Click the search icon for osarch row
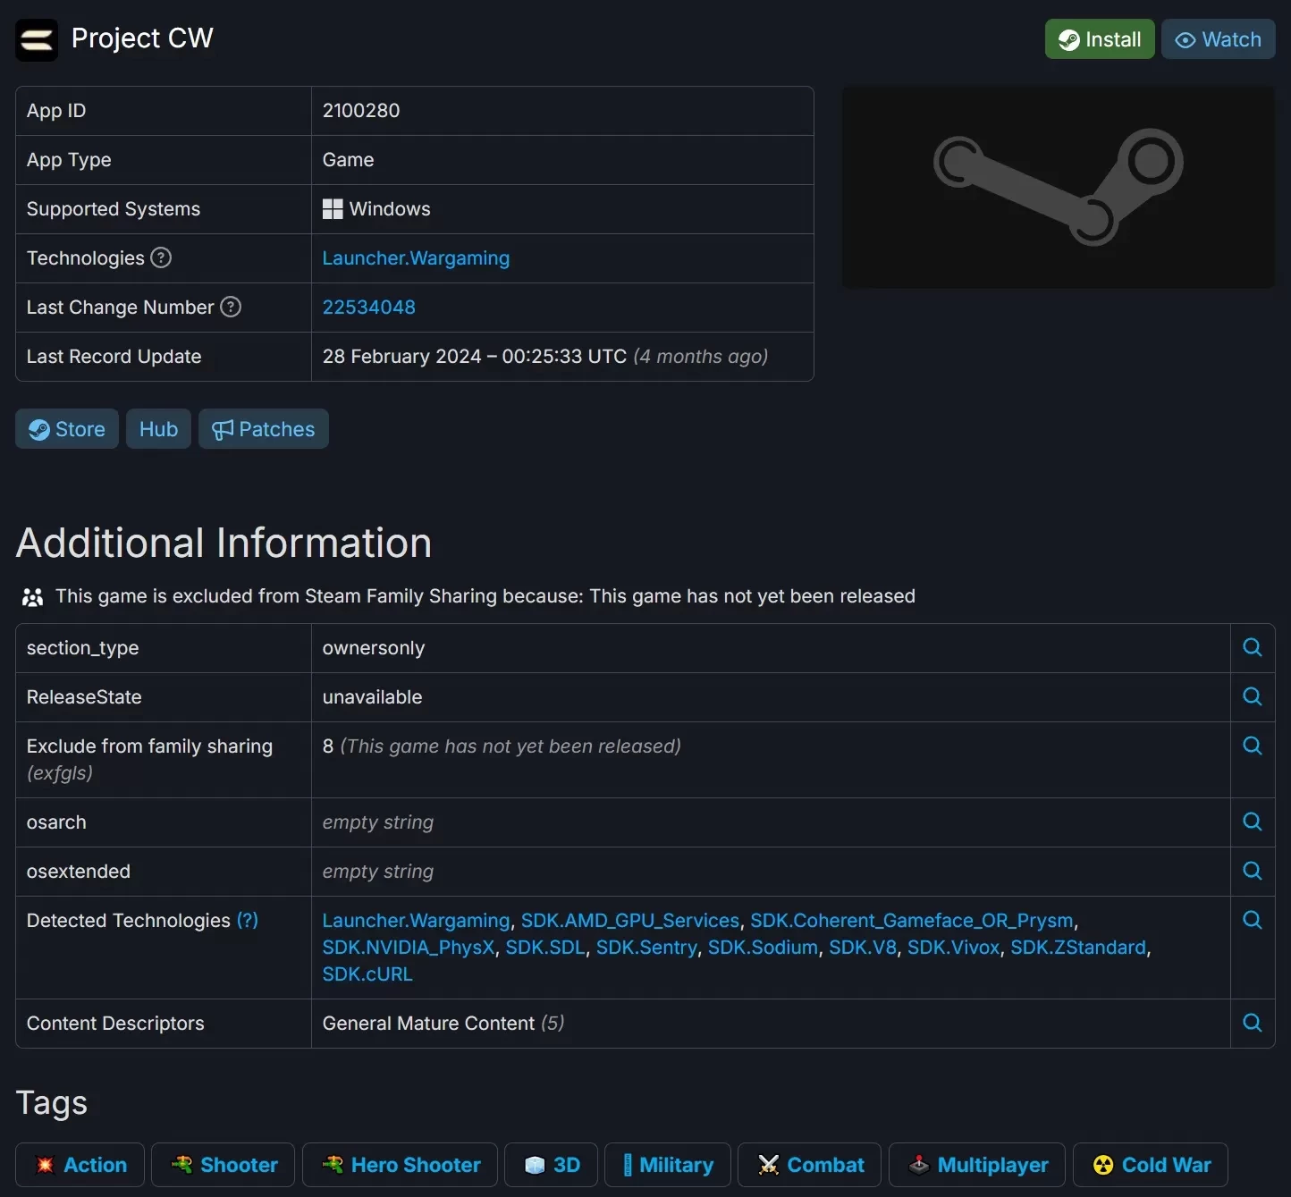The image size is (1291, 1197). click(1253, 822)
